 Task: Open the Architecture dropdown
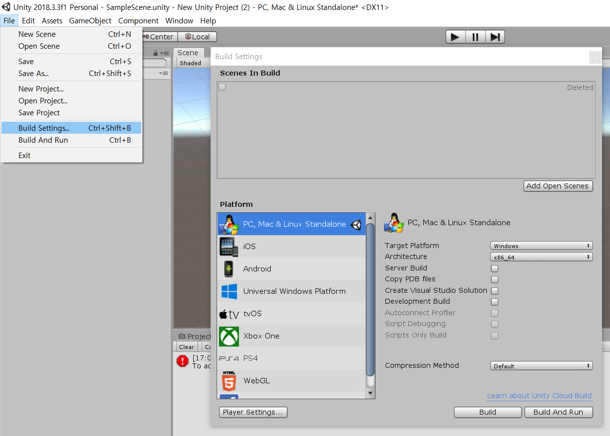coord(541,257)
